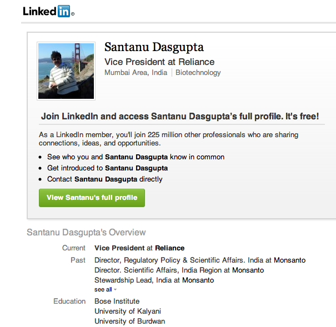
Task: Select Get introduced to Santanu Dasgupta bullet
Action: (107, 168)
